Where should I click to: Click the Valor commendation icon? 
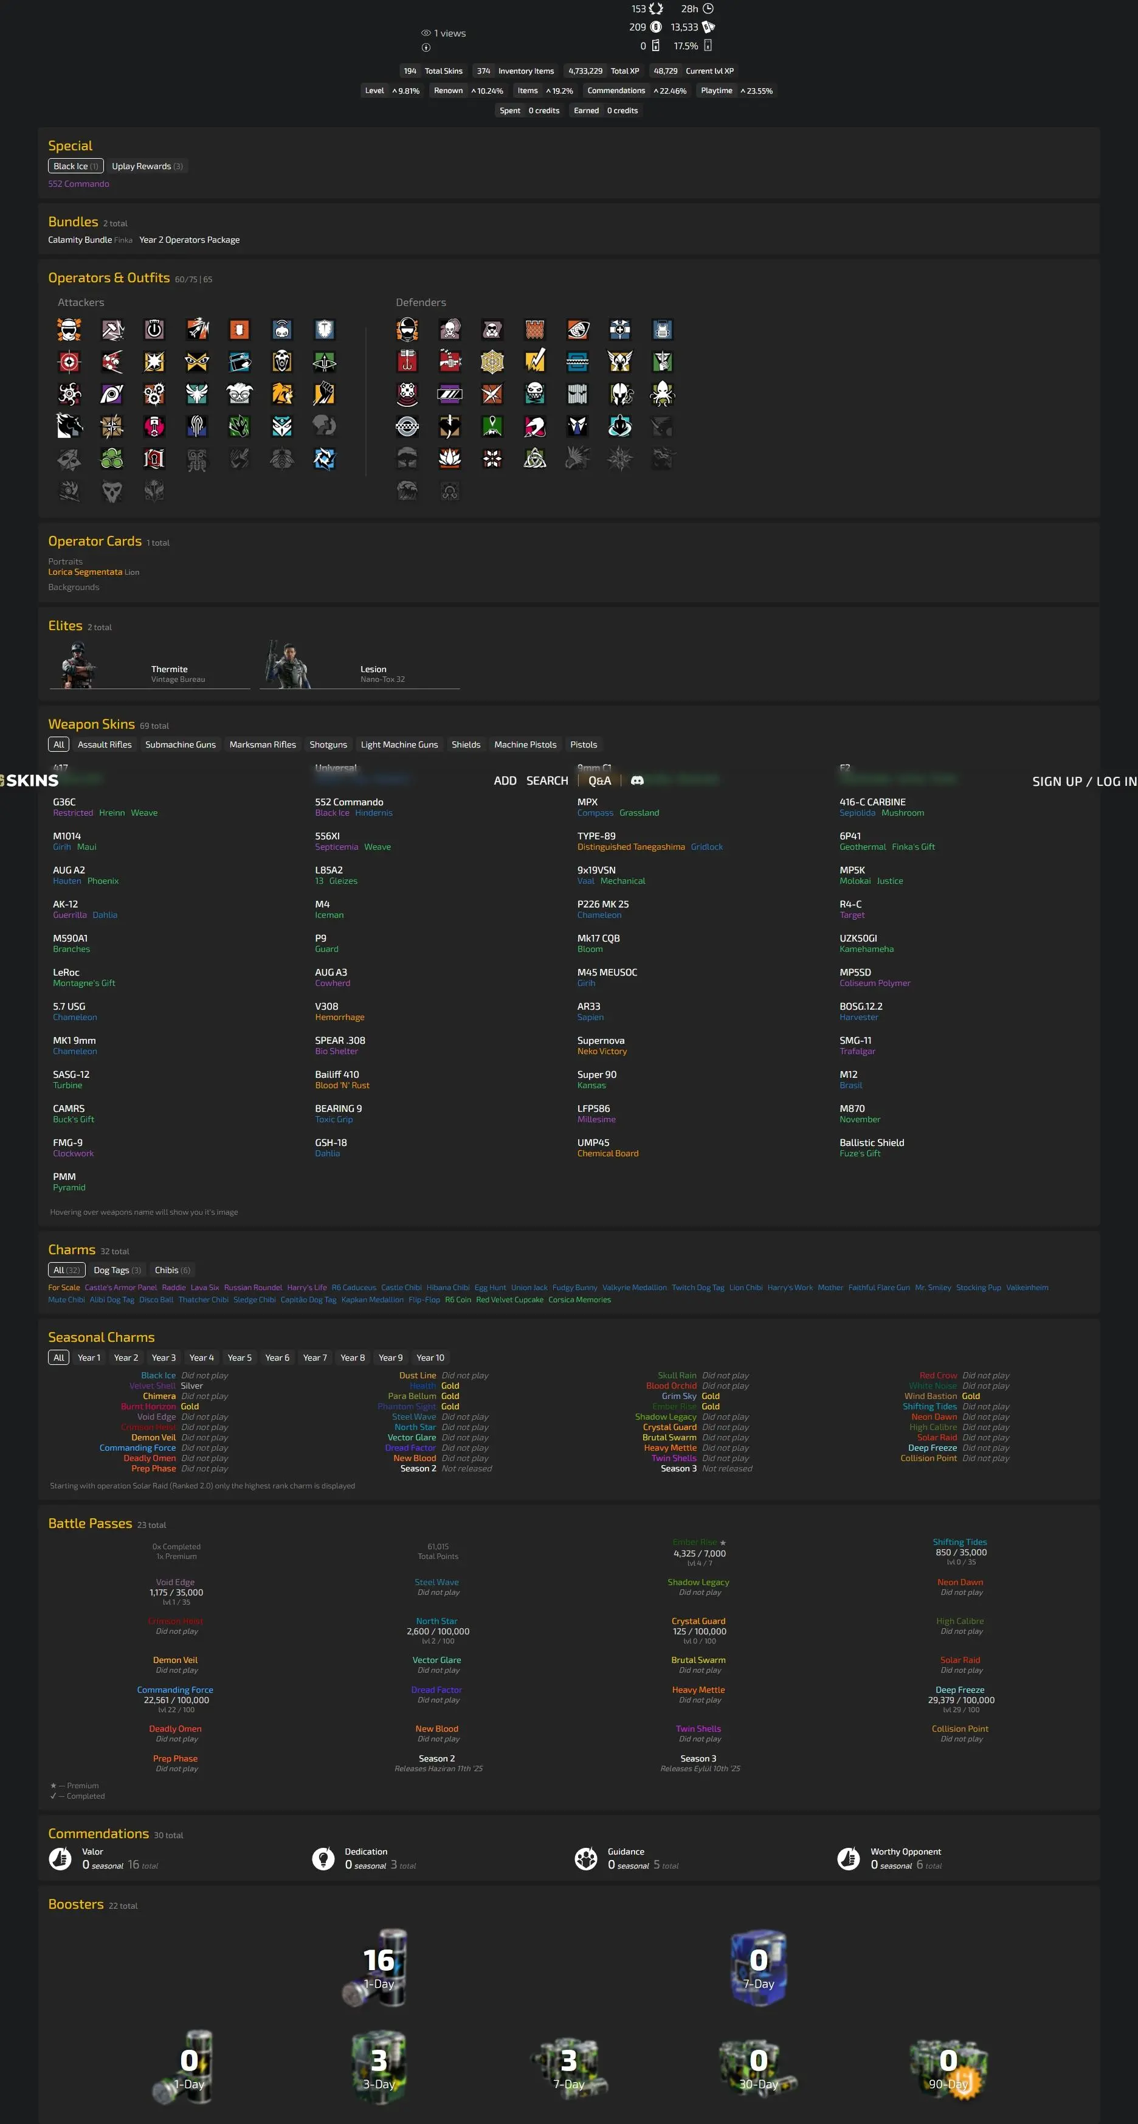pyautogui.click(x=60, y=1859)
